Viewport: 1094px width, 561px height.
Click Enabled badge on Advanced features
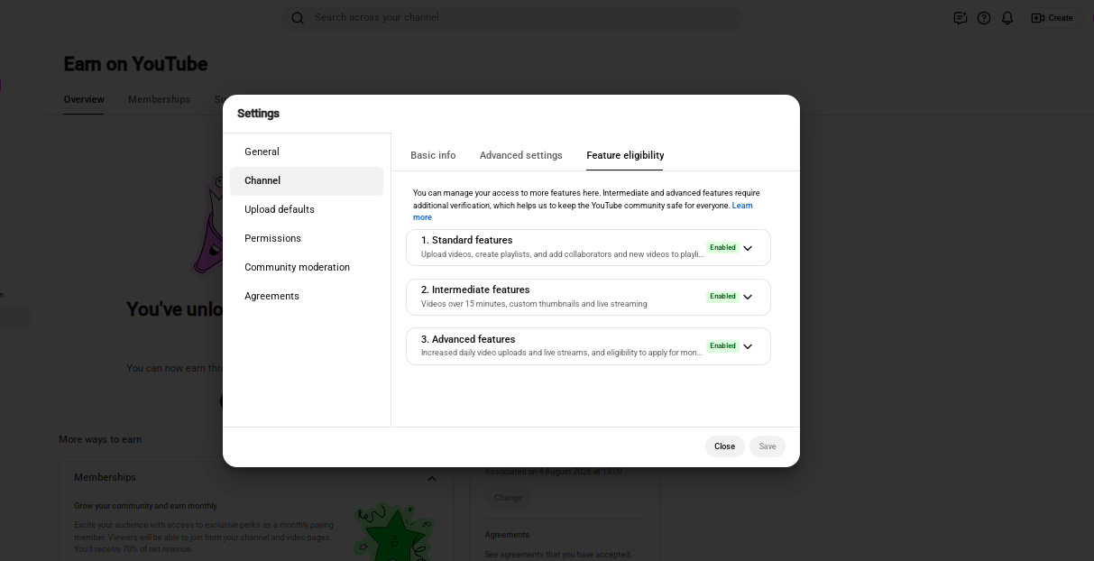point(722,345)
